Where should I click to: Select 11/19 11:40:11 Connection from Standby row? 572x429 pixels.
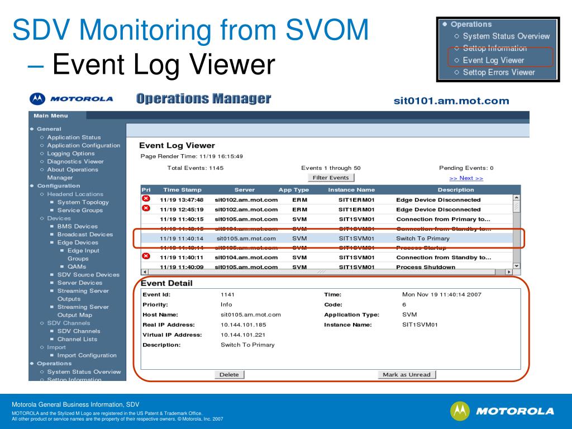point(327,257)
